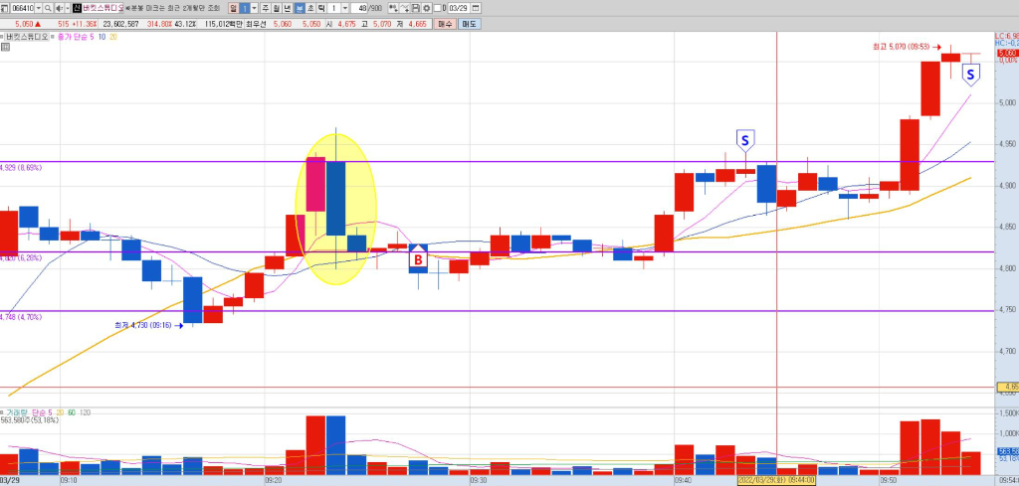
Task: Click the B buy marker on chart
Action: [x=419, y=258]
